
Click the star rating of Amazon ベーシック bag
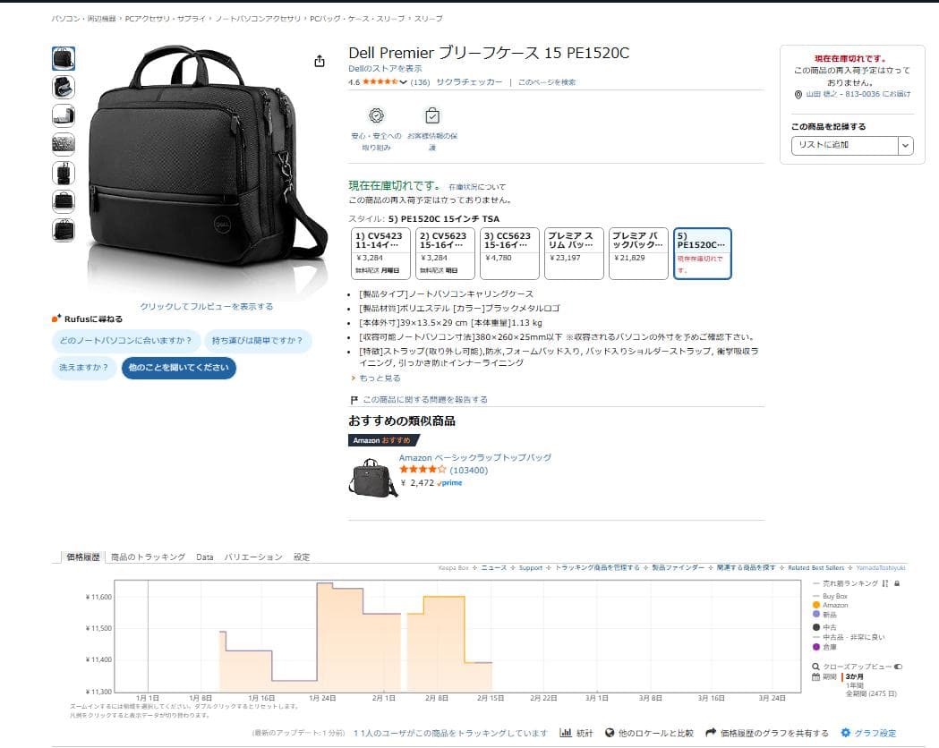click(423, 470)
